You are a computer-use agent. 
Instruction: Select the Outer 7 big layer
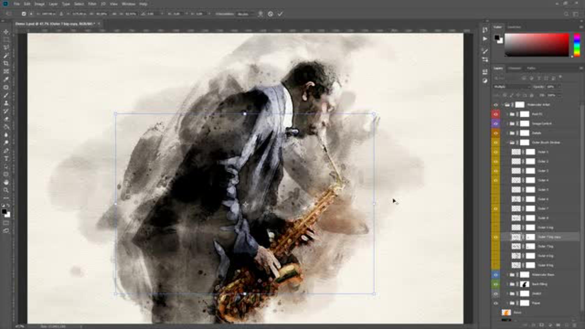point(545,246)
